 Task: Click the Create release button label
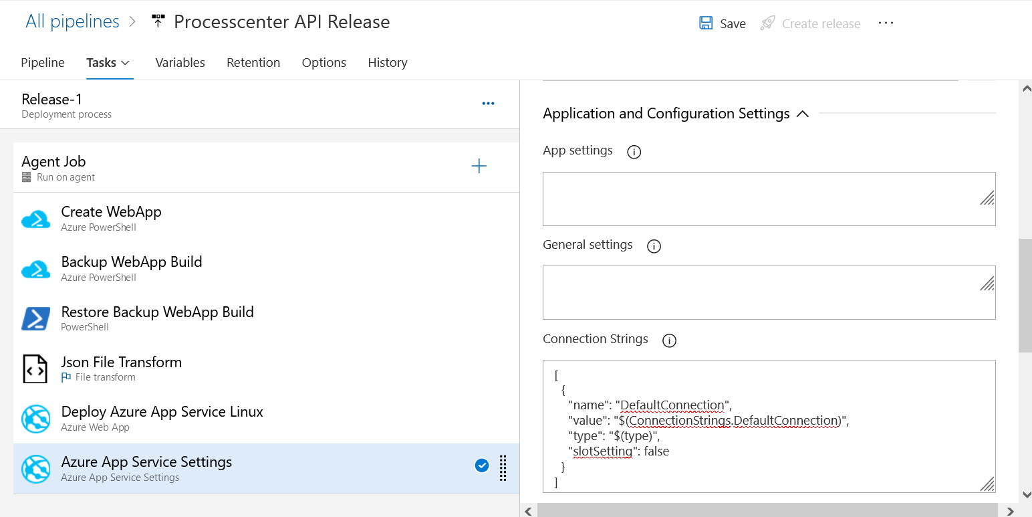[x=821, y=24]
